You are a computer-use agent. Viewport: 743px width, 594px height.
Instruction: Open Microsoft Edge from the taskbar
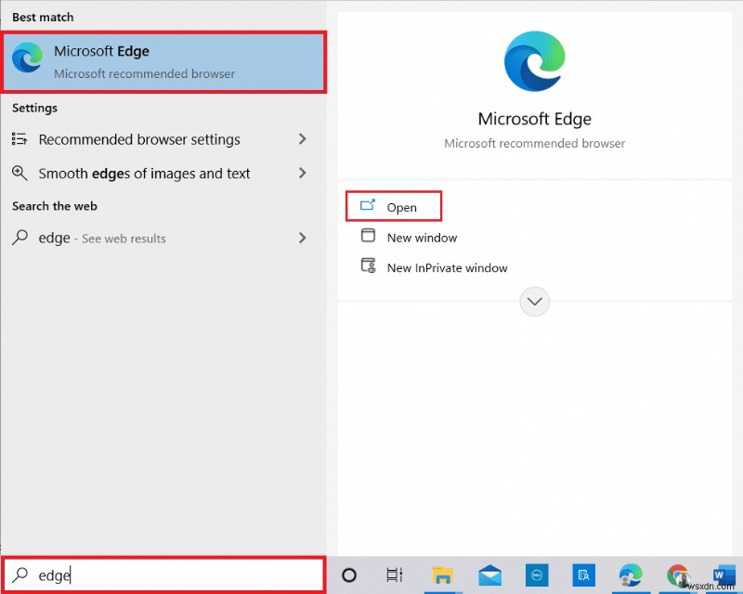pos(631,575)
